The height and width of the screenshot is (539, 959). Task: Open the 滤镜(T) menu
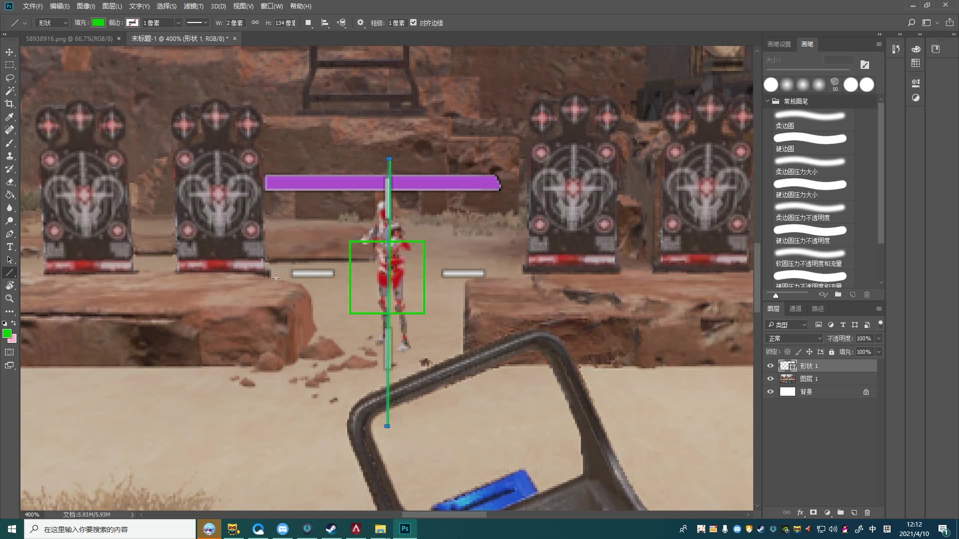[193, 6]
